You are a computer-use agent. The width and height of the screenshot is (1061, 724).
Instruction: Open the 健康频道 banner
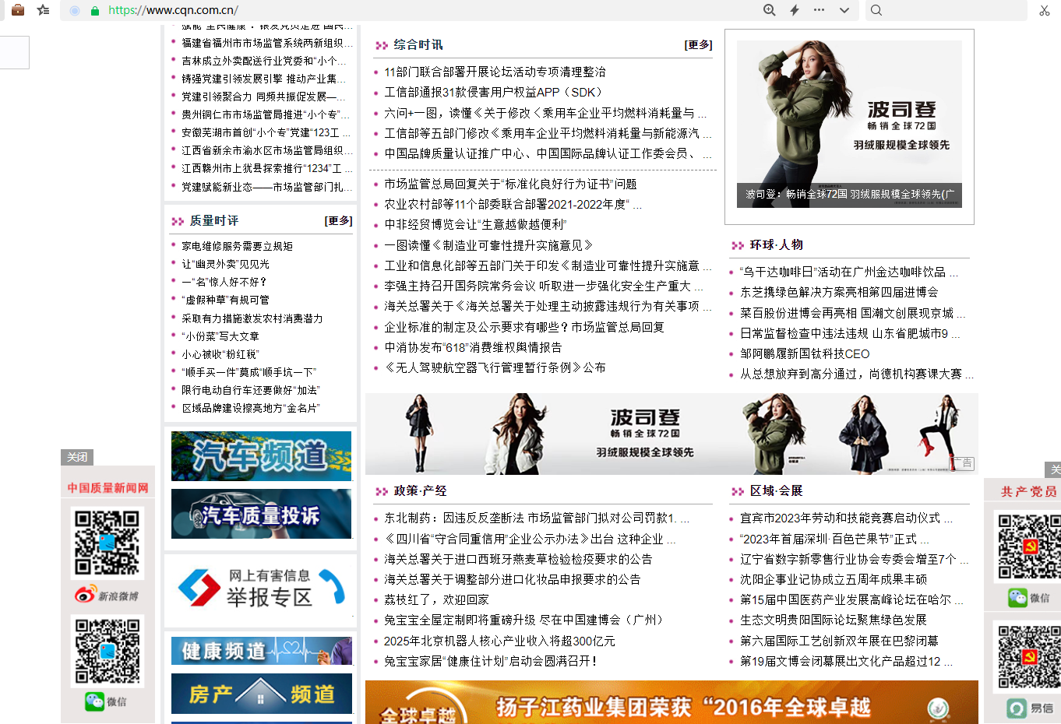pyautogui.click(x=261, y=651)
